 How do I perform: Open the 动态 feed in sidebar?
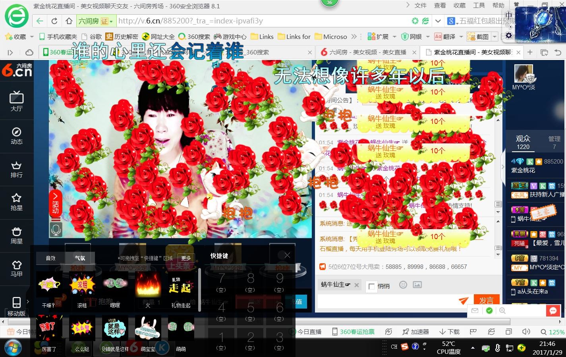[x=16, y=136]
